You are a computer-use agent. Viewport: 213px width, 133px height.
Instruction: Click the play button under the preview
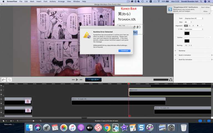[77, 80]
